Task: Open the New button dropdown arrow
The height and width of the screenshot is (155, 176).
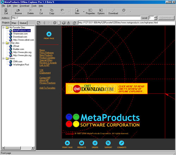Action: [84, 12]
